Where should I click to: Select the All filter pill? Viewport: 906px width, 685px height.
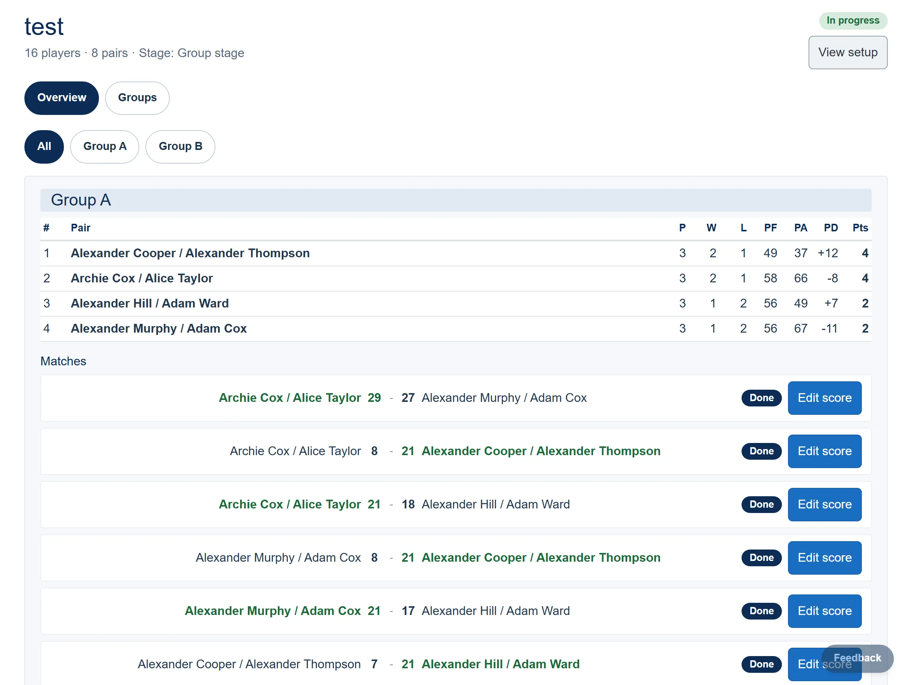click(44, 146)
